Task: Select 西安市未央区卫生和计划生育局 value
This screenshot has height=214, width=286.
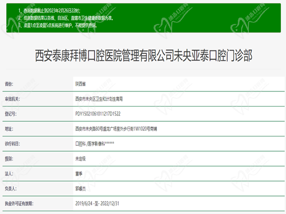Action: pos(99,99)
